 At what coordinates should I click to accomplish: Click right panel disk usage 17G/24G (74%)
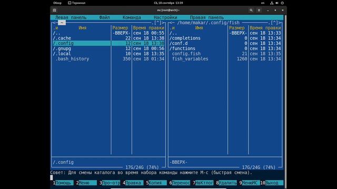(x=259, y=167)
